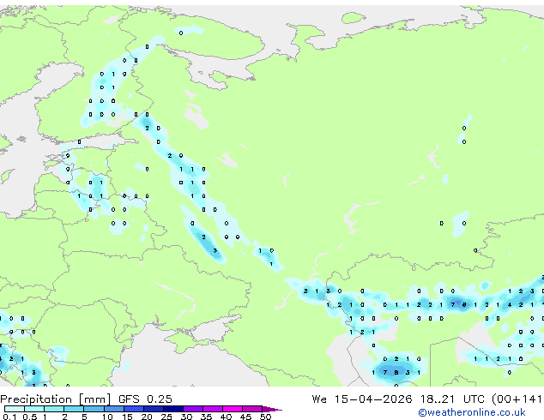The width and height of the screenshot is (544, 420).
Task: Click the 'Precipitation [mm]' title text
Action: [x=56, y=399]
